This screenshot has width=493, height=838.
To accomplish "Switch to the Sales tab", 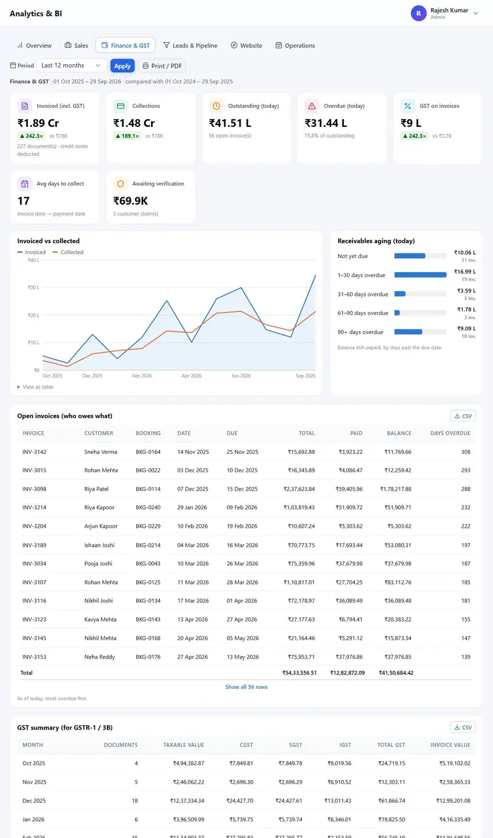I will pos(76,46).
